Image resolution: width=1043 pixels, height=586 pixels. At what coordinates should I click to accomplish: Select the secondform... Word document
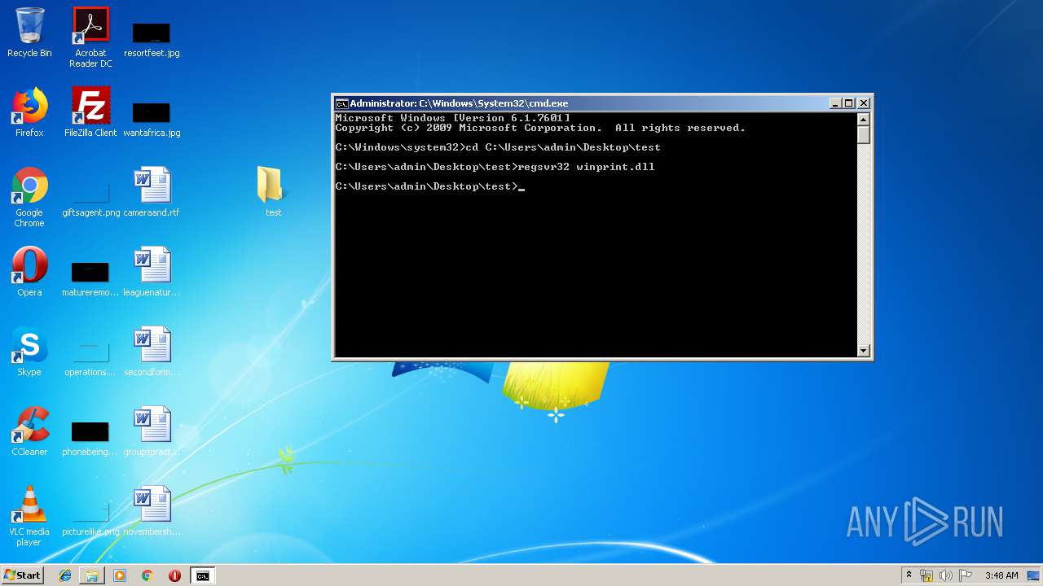152,352
